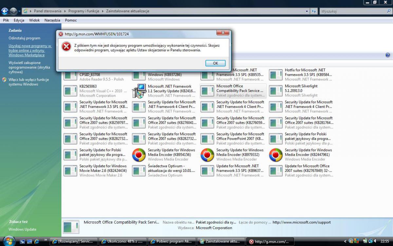Open Windows Marketplace online programs link

pos(30,51)
